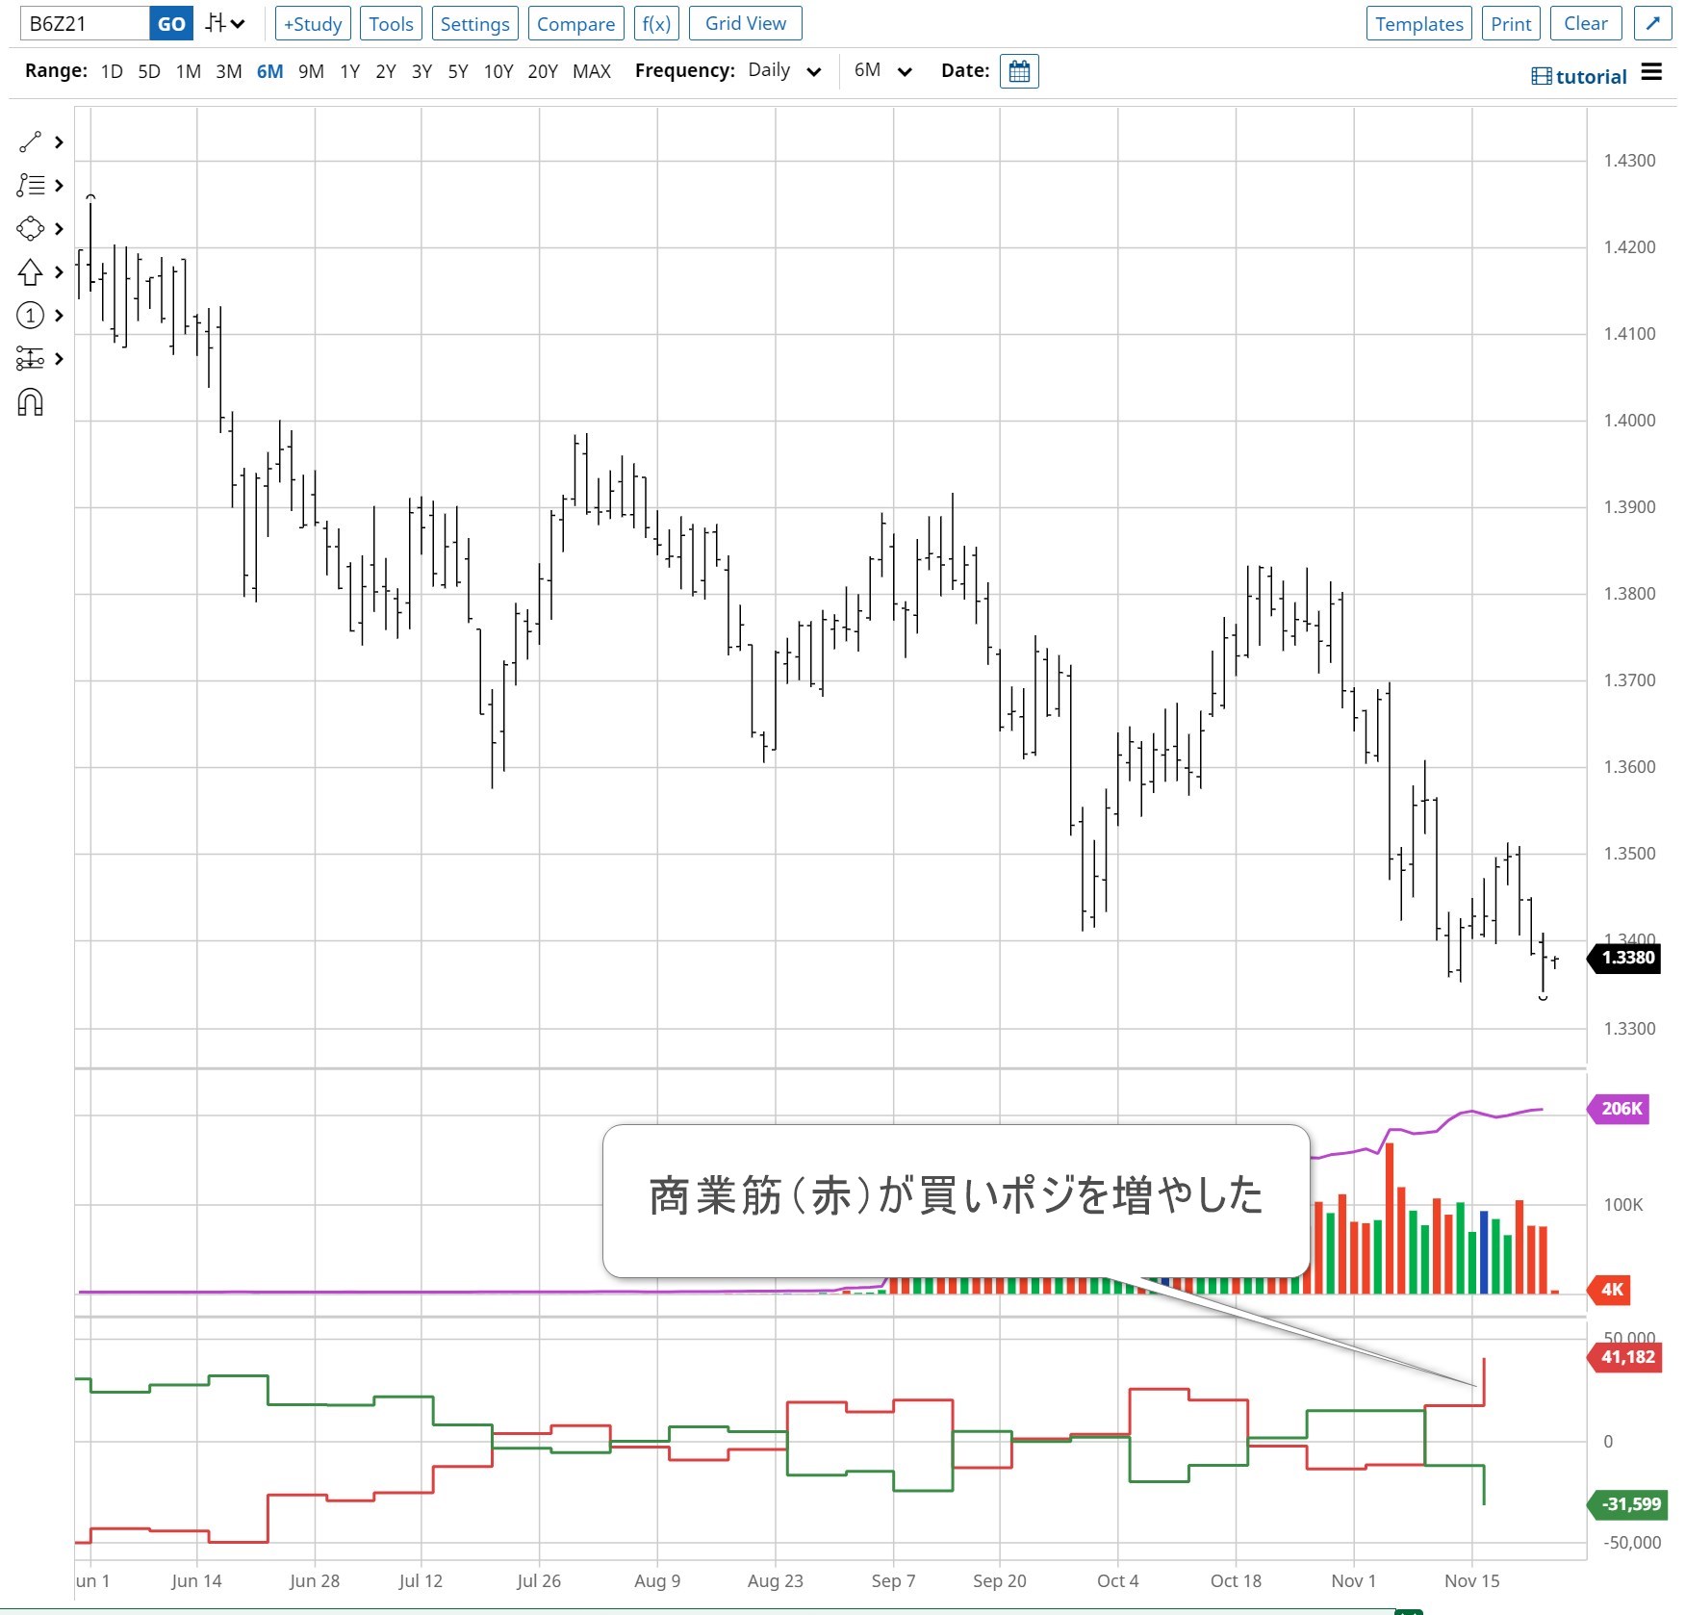Open the date picker calendar

(1019, 71)
